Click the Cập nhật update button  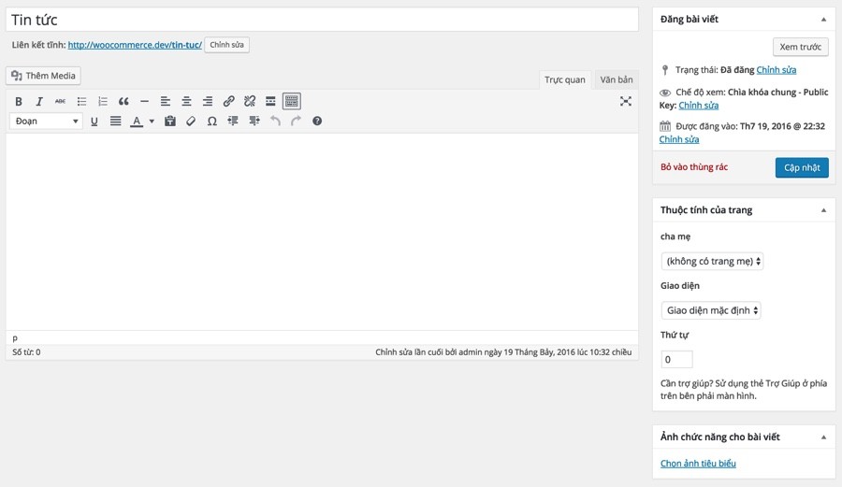tap(802, 167)
